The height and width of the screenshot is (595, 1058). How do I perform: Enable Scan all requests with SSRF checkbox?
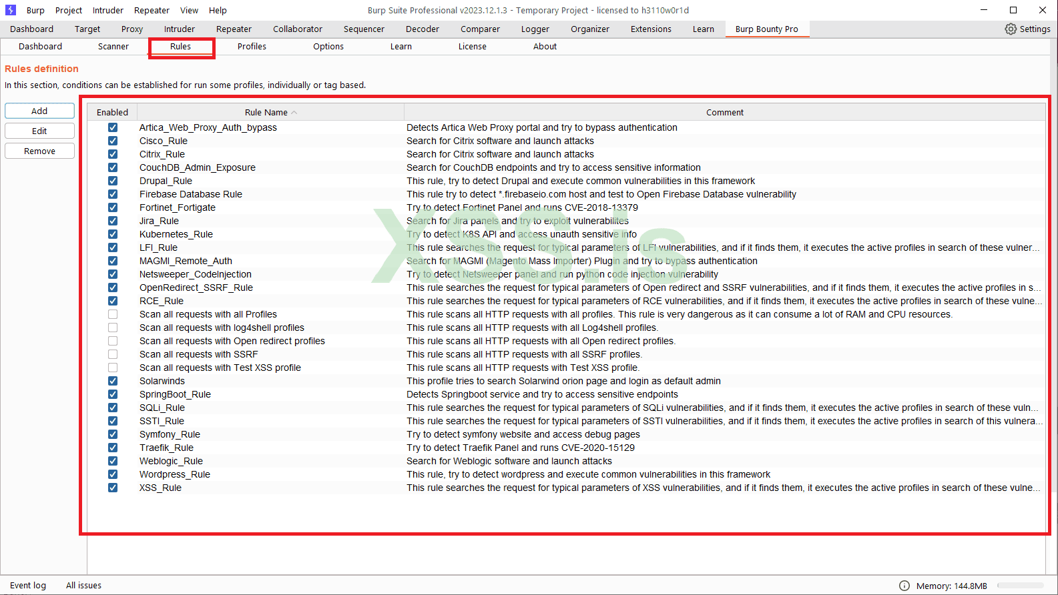pos(113,354)
